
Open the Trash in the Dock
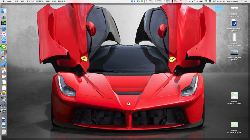point(4,132)
